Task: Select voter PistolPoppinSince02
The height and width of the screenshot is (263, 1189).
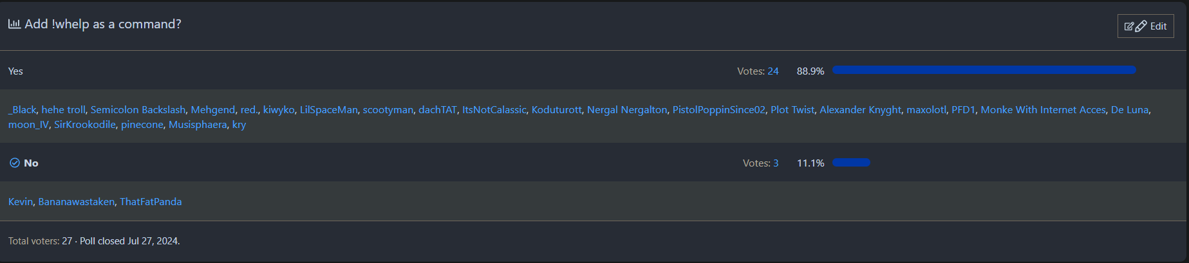Action: [x=718, y=110]
